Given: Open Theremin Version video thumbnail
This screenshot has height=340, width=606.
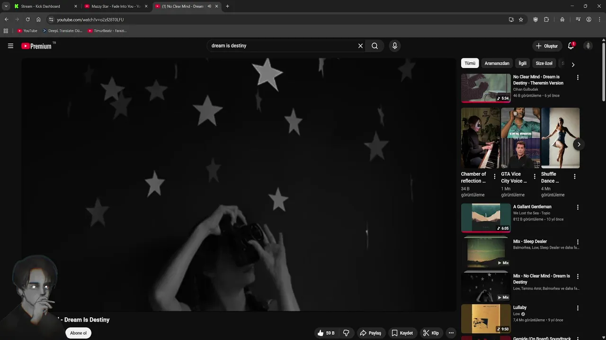Looking at the screenshot, I should [x=486, y=88].
